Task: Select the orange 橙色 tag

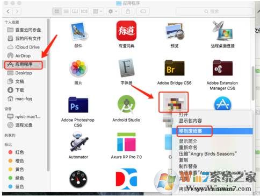Action: 16,161
